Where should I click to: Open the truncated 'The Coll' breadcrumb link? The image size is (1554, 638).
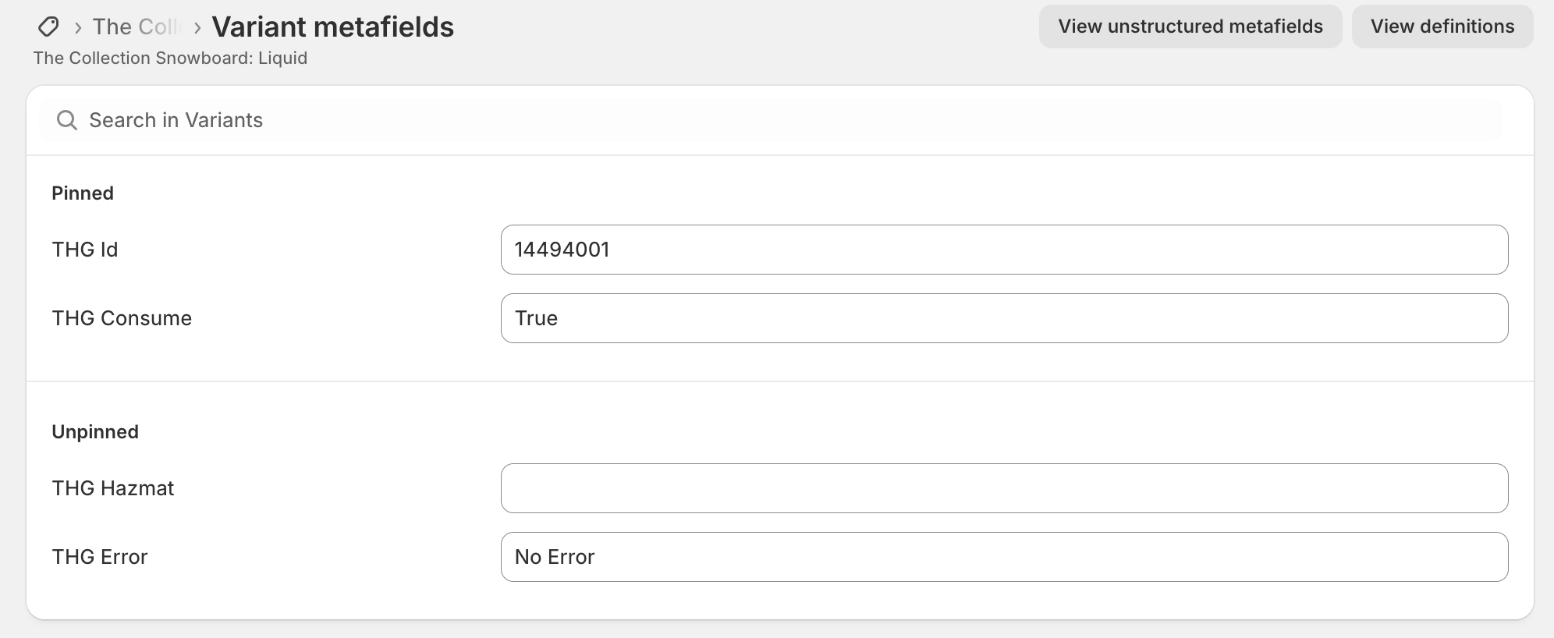pos(136,27)
